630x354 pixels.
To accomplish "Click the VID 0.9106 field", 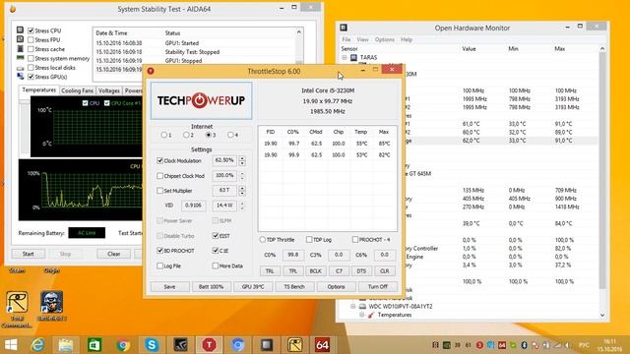I will tap(193, 206).
